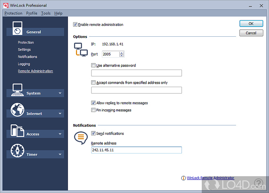Toggle the Send notifications checkbox

(x=93, y=133)
